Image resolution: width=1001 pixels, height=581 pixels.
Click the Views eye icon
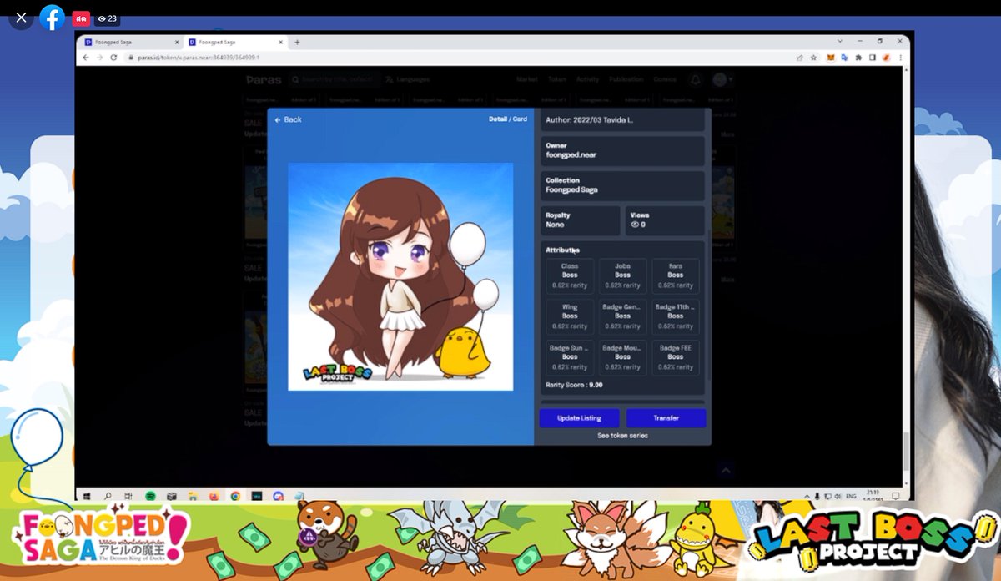(634, 225)
